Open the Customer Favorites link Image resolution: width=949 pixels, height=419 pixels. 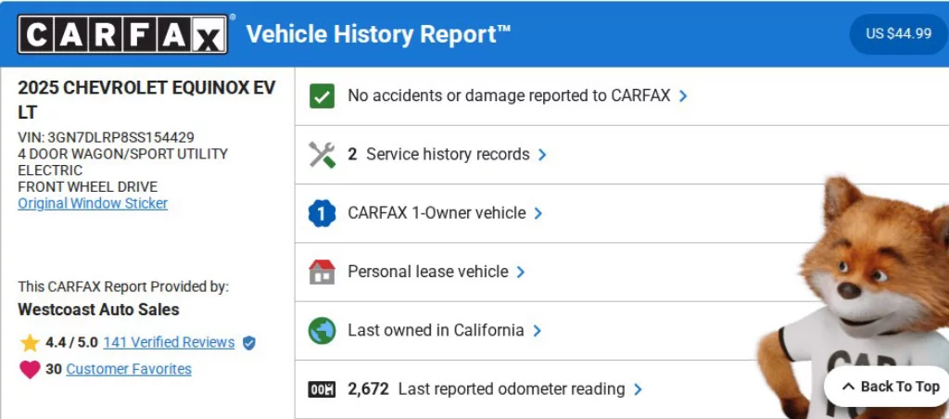129,369
